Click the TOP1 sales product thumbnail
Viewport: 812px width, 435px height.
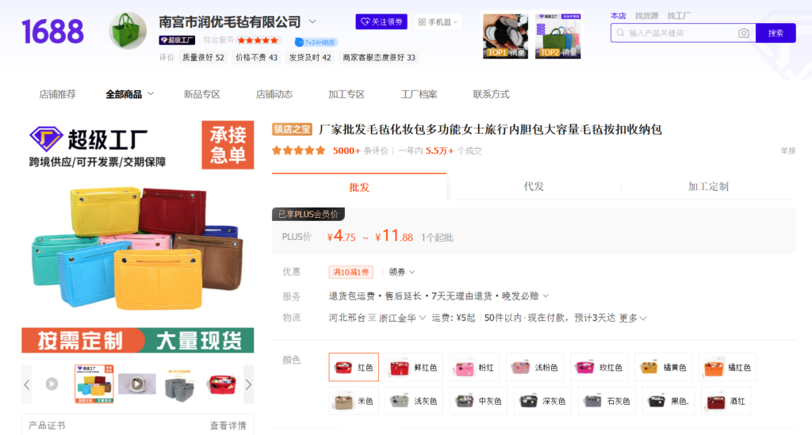[505, 36]
